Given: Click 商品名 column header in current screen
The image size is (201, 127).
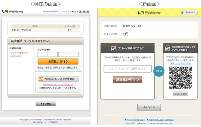Looking at the screenshot, I should pos(35,26).
